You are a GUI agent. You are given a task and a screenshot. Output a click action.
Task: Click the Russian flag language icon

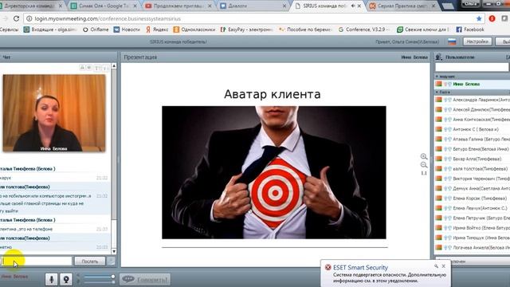pos(452,41)
